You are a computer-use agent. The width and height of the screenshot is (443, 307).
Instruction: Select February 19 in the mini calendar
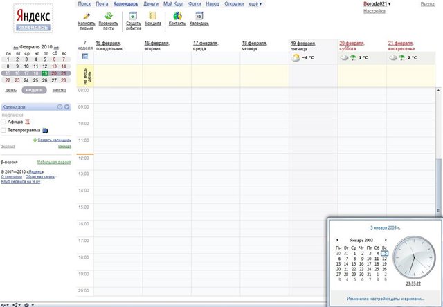click(x=45, y=72)
